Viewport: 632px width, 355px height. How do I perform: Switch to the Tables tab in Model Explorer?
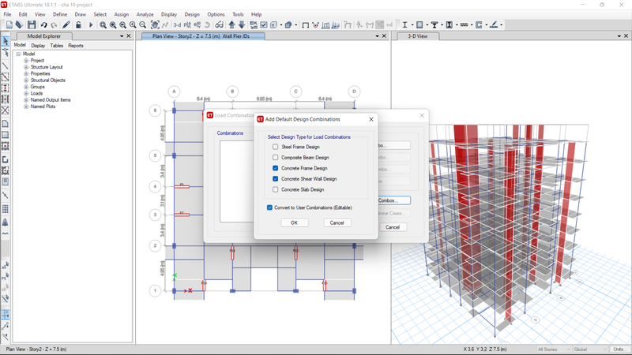[56, 46]
